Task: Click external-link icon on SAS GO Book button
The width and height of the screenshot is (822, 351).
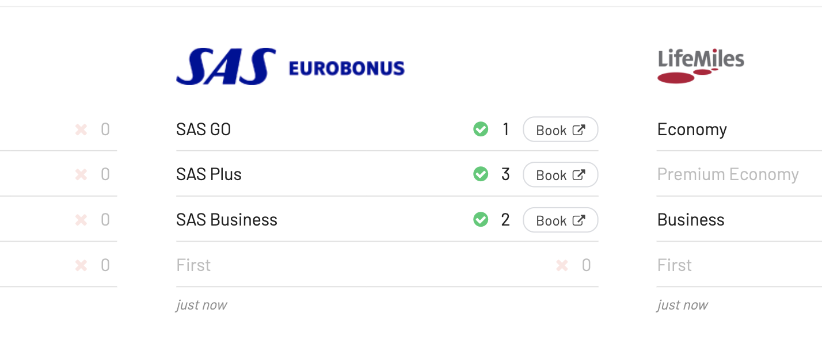Action: pos(579,130)
